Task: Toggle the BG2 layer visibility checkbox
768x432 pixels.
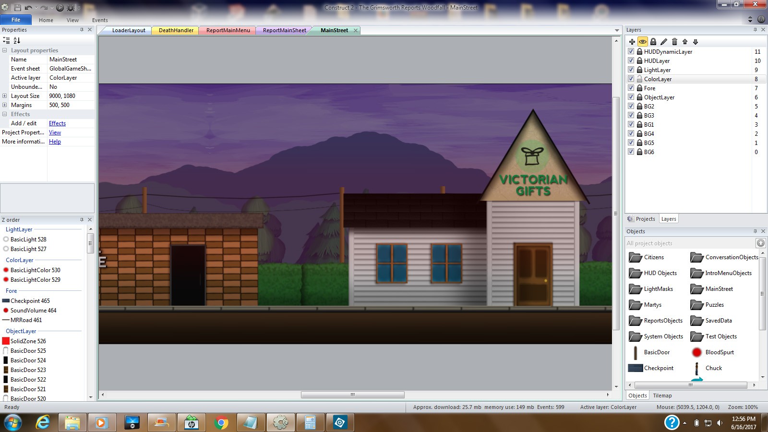Action: [x=631, y=106]
